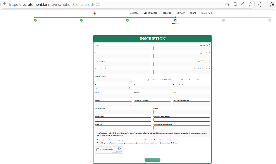Viewport: 276px width, 164px height.
Task: Click the zoom magnifier icon in address bar
Action: click(235, 5)
